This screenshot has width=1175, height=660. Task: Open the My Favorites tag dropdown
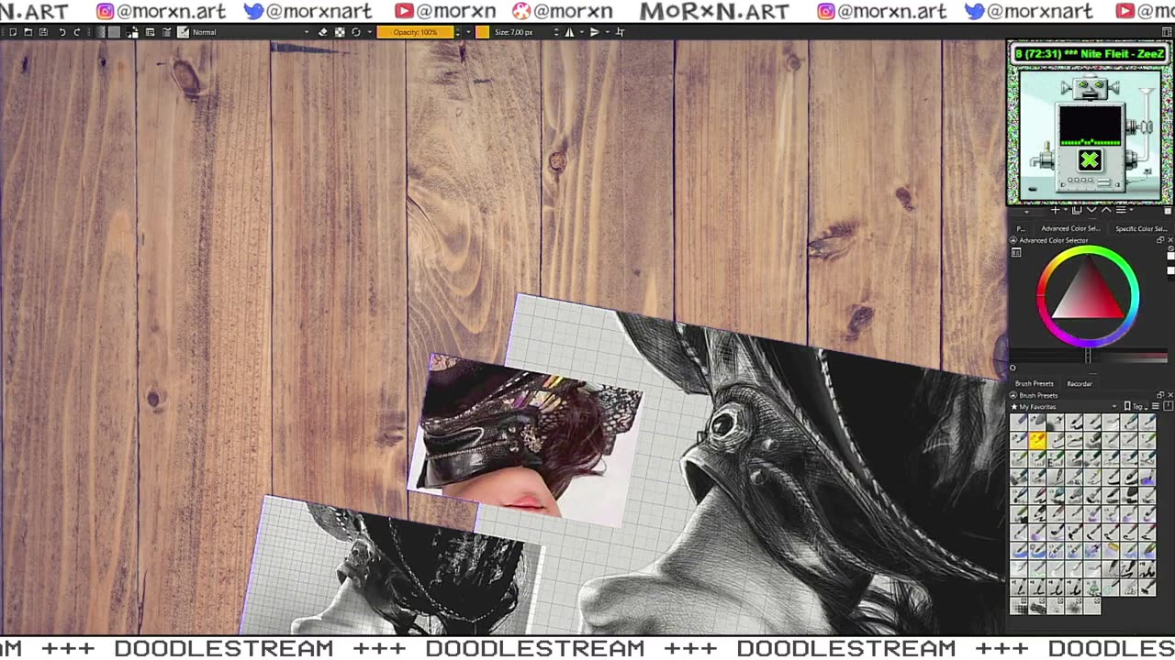coord(1064,406)
